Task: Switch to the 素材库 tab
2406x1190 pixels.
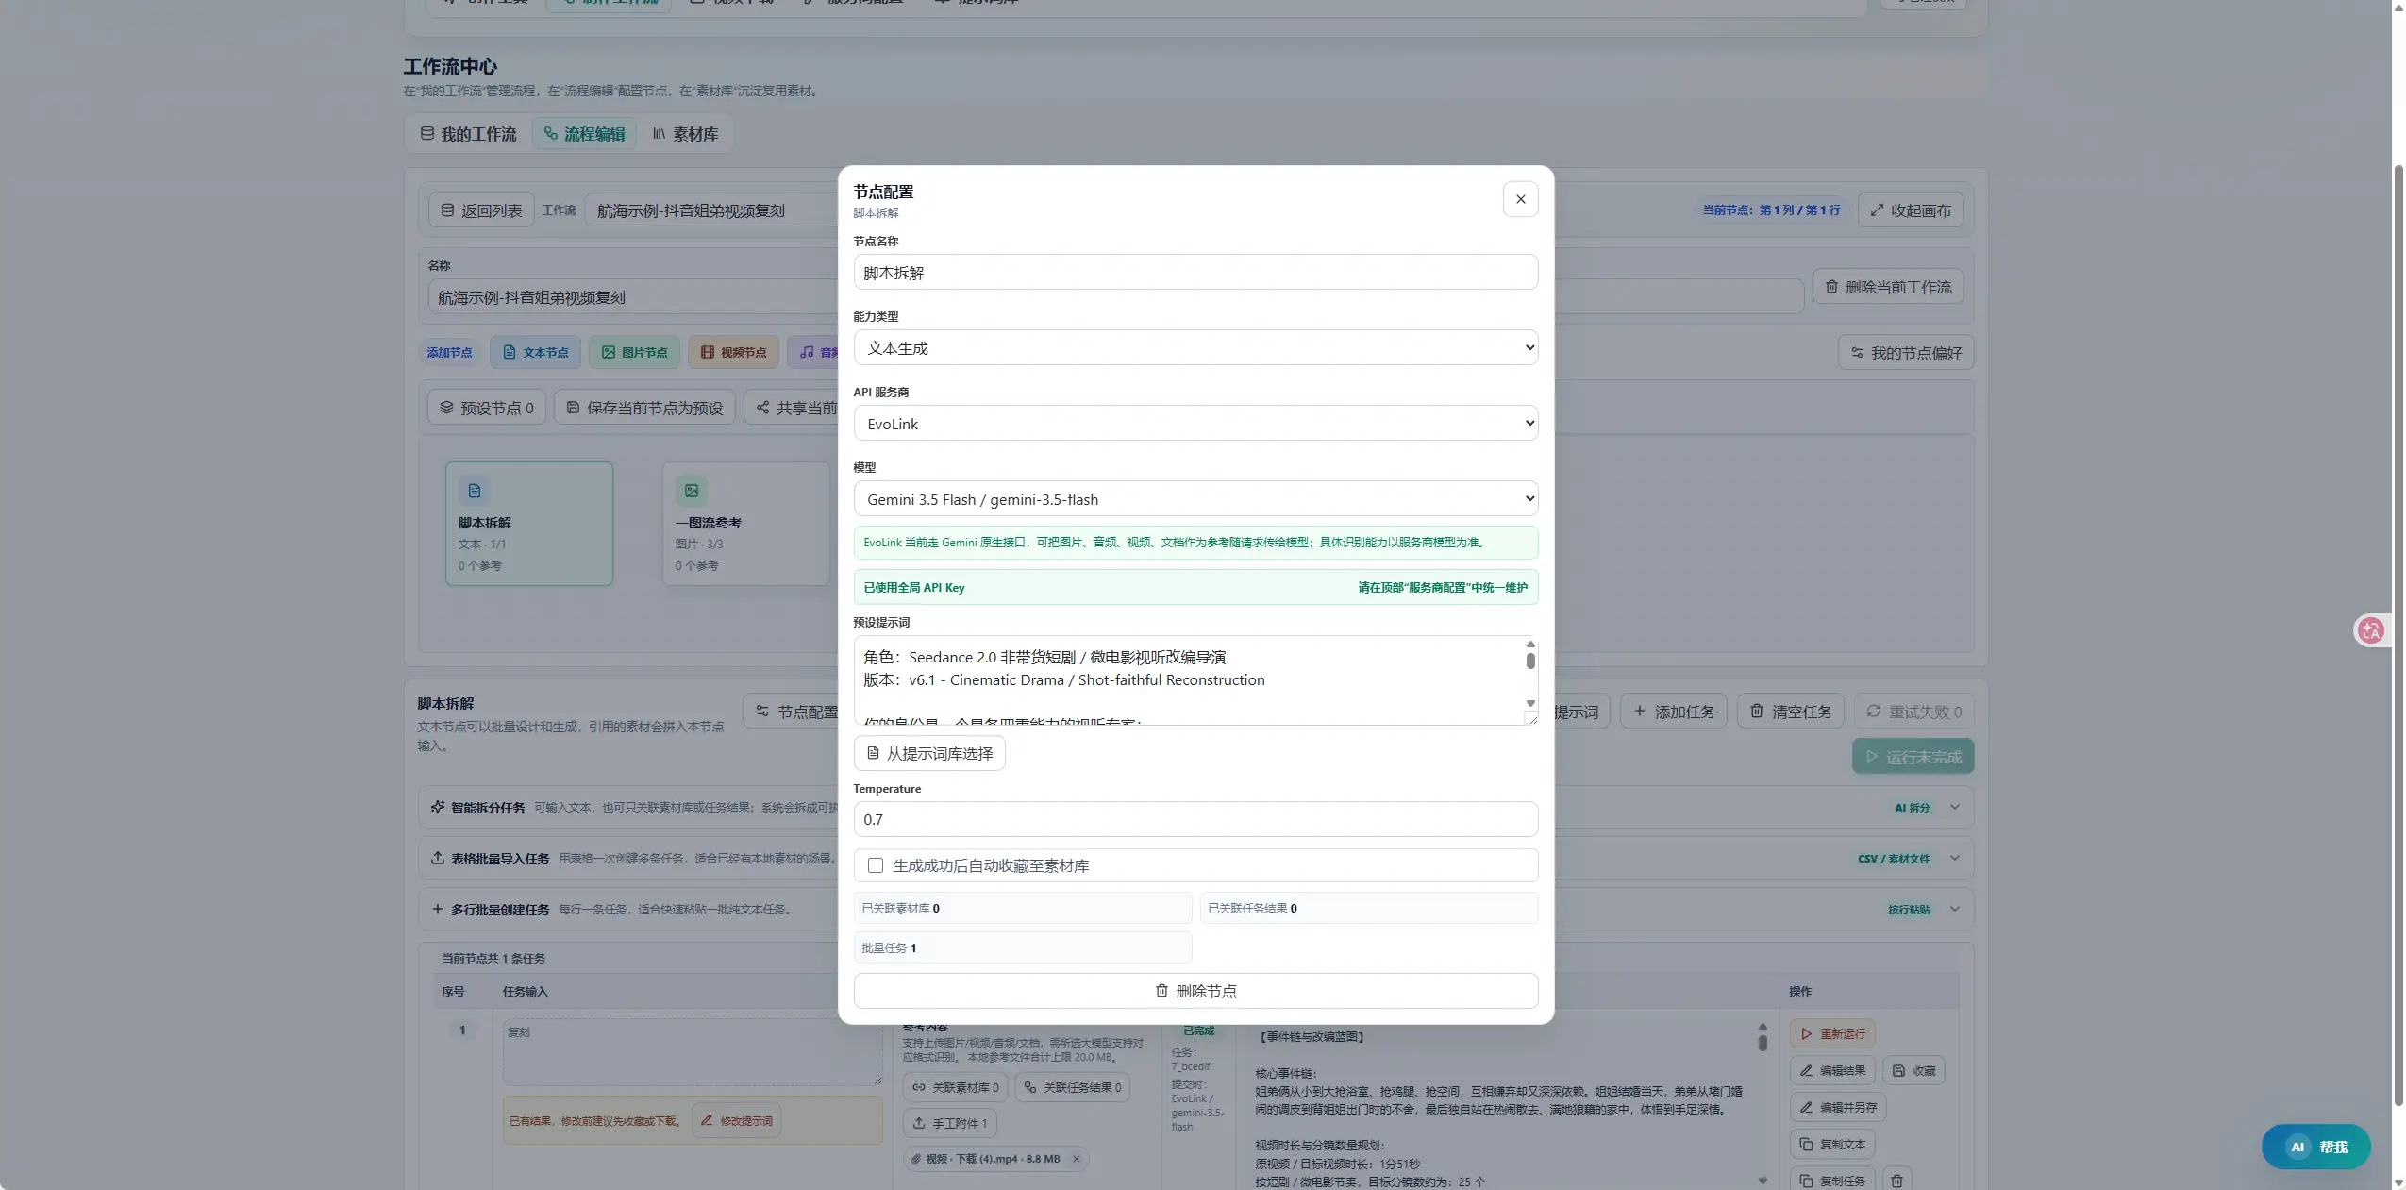Action: (685, 134)
